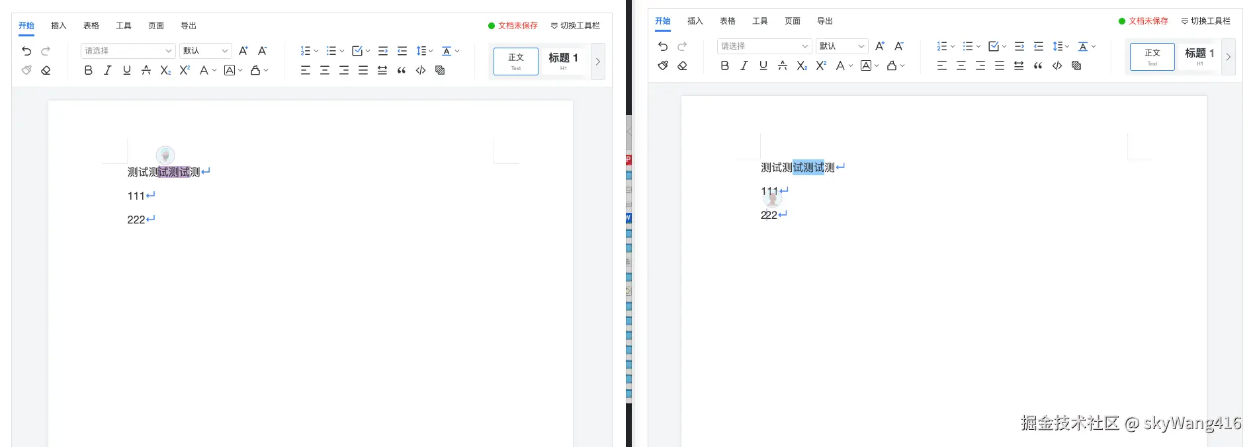Undo the last action in right editor
Viewport: 1255px width, 447px height.
click(x=663, y=46)
